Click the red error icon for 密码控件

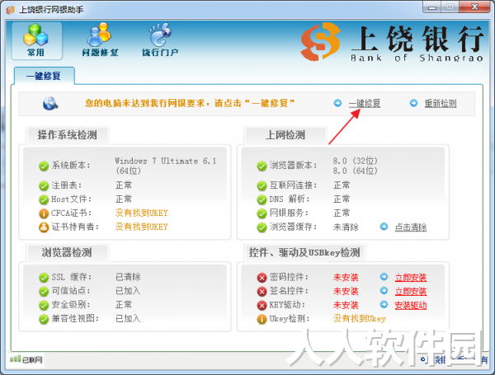[x=262, y=278]
